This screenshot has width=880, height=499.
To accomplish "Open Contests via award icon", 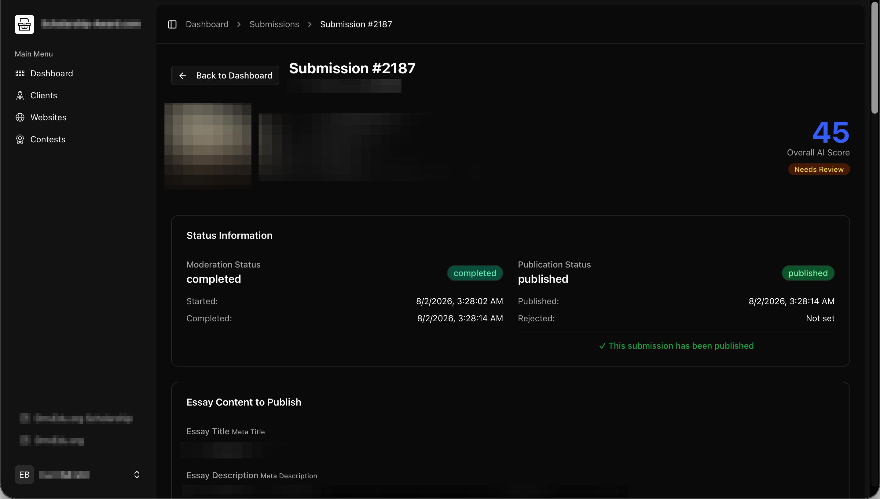I will tap(20, 139).
